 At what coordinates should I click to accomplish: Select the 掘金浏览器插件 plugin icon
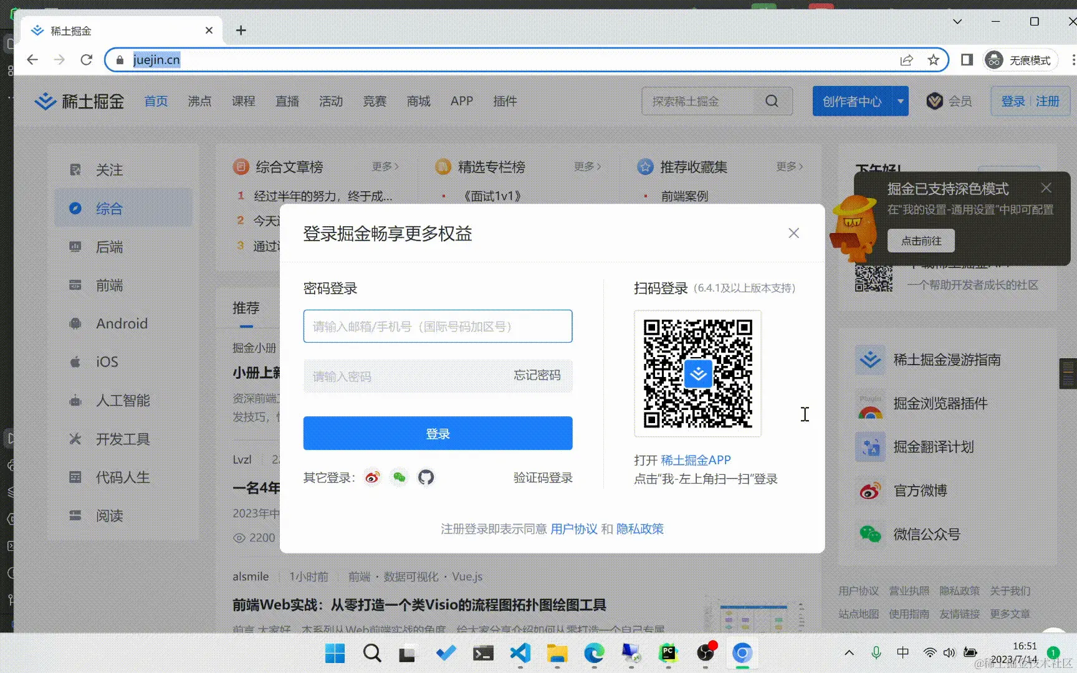point(870,403)
